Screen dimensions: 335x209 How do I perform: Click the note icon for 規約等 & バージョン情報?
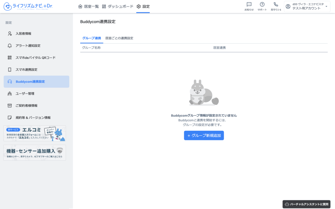tap(9, 117)
